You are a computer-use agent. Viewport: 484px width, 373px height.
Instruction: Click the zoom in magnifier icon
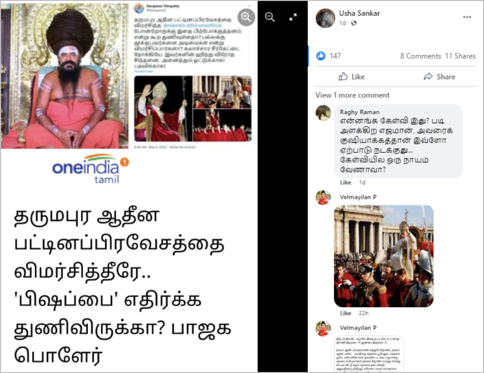(246, 17)
